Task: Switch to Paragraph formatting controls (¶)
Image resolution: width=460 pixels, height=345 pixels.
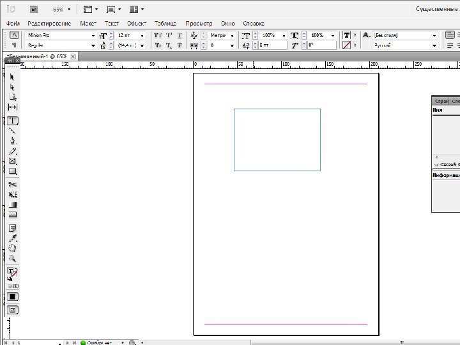Action: click(14, 45)
